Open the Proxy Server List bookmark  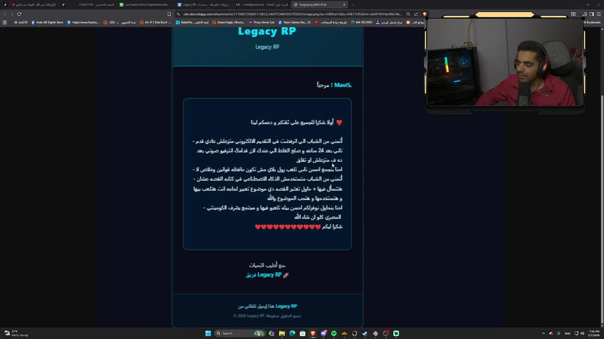261,22
